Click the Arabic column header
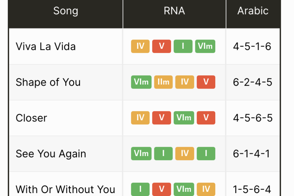 253,11
